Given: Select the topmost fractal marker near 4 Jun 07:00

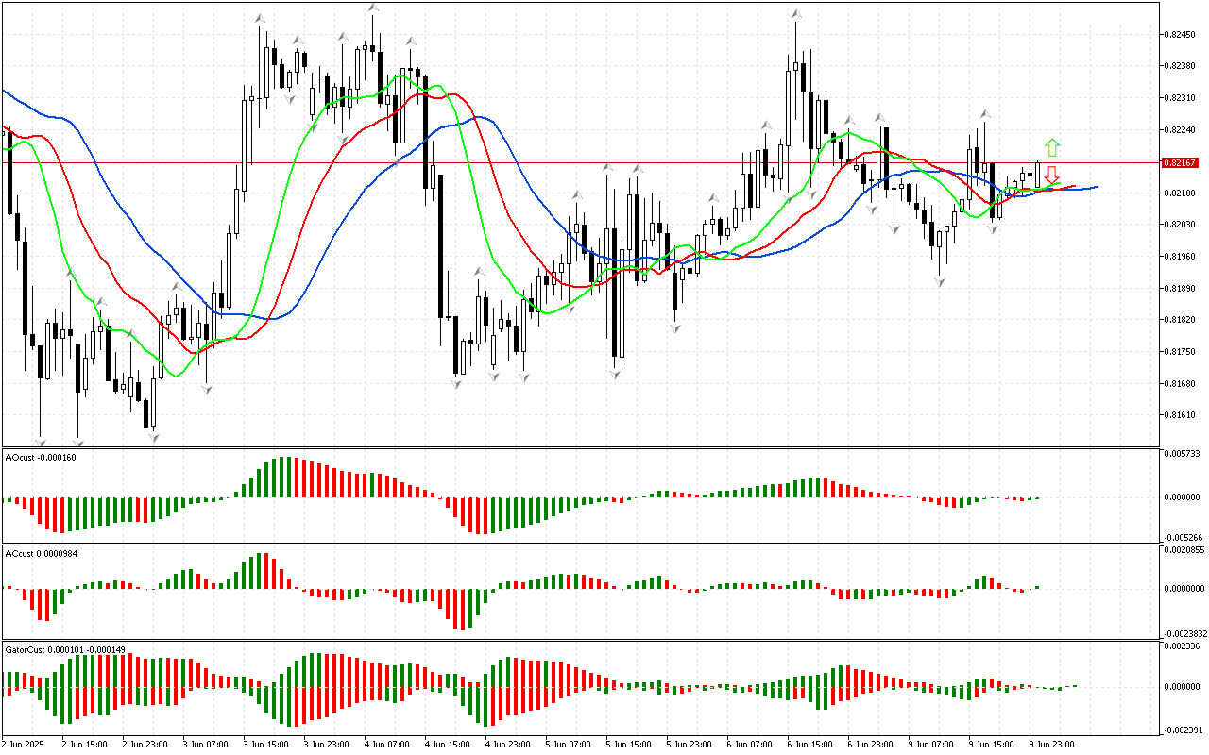Looking at the screenshot, I should (x=374, y=8).
